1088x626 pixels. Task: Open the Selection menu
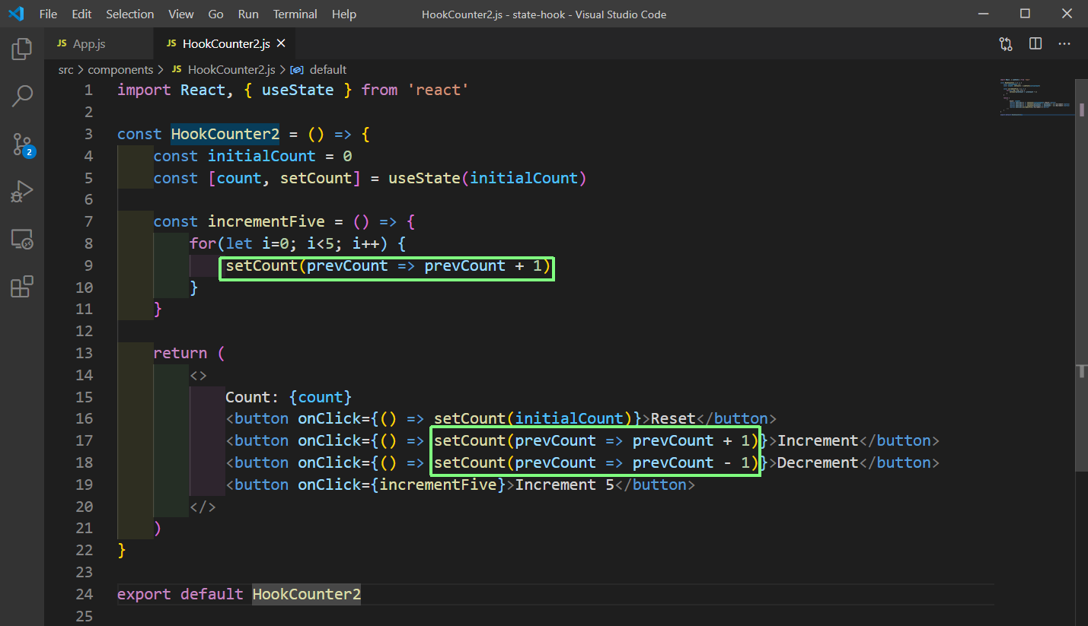point(130,14)
